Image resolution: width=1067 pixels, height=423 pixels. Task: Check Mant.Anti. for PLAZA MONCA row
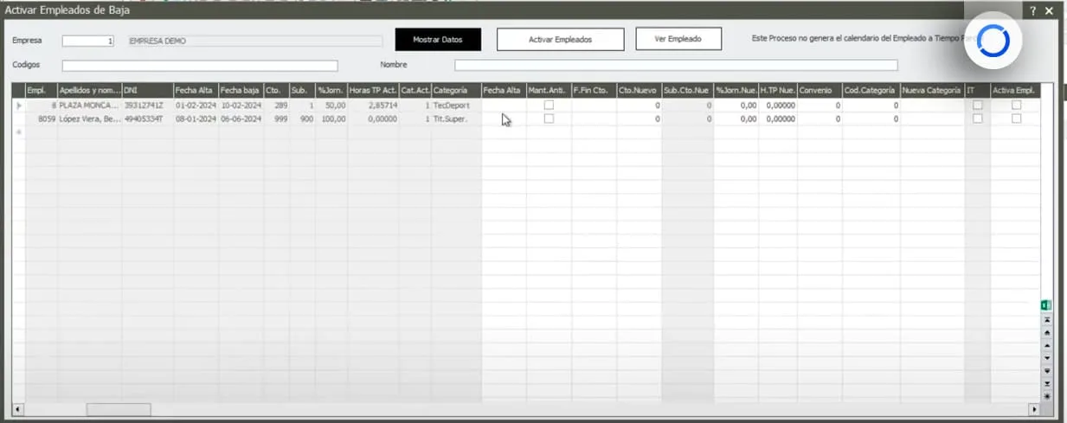(549, 105)
